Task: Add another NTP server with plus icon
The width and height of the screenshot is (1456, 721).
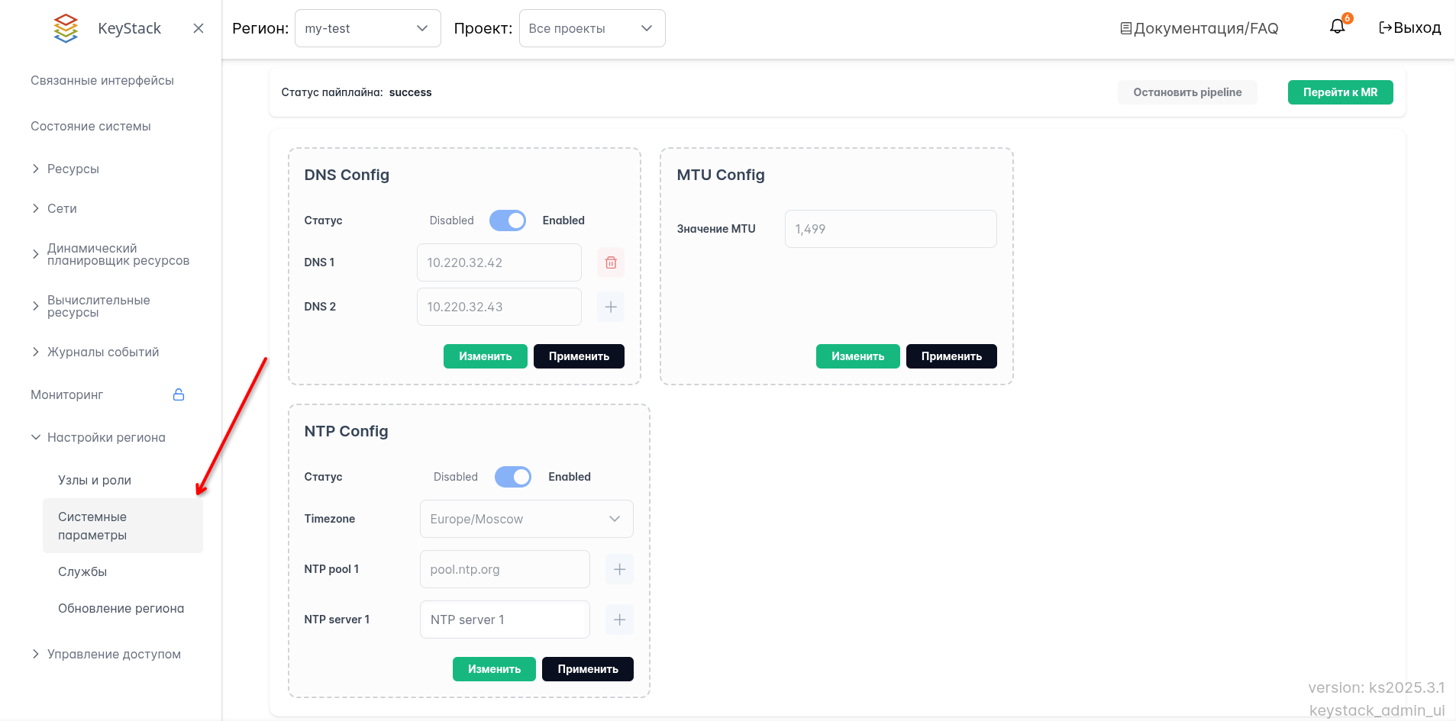Action: [619, 620]
